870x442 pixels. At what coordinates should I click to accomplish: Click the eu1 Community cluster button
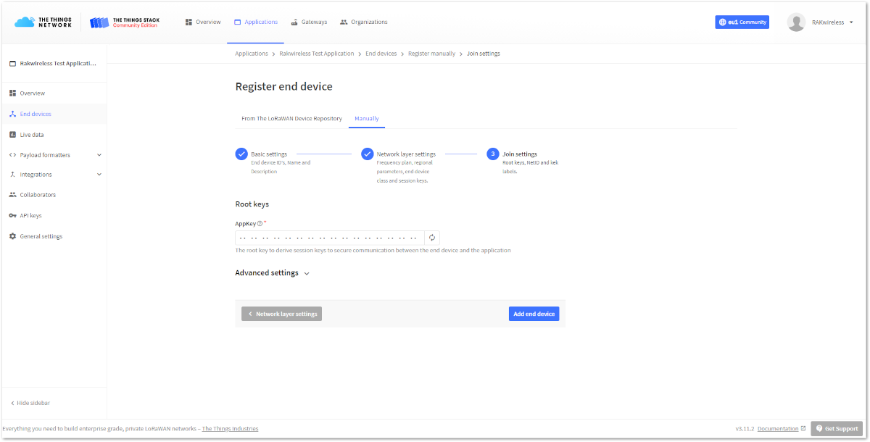742,22
